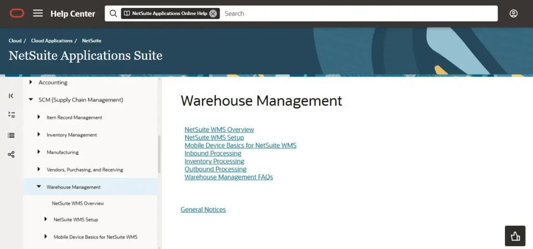Click into the Search input field

(x=354, y=14)
